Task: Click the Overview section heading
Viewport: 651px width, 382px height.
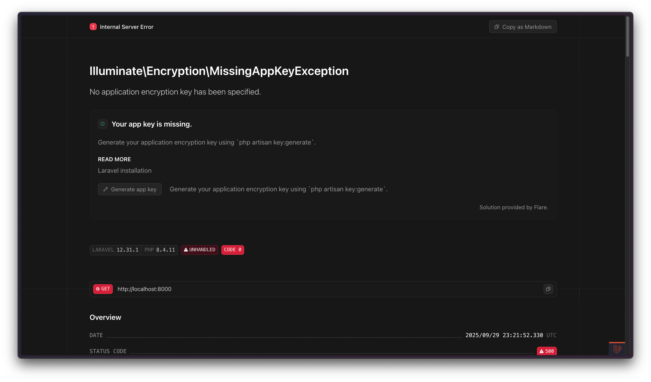Action: pyautogui.click(x=105, y=317)
